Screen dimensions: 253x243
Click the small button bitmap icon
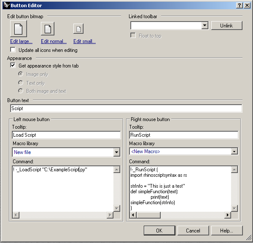pos(78,29)
